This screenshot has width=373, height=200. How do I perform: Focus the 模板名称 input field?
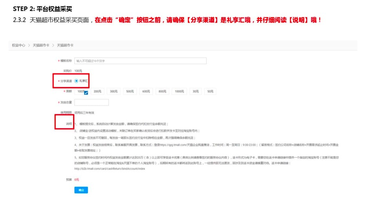click(x=141, y=61)
